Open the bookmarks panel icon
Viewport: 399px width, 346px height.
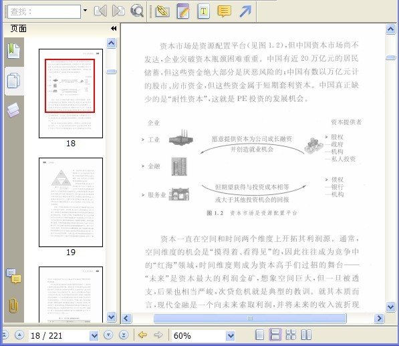tap(14, 51)
